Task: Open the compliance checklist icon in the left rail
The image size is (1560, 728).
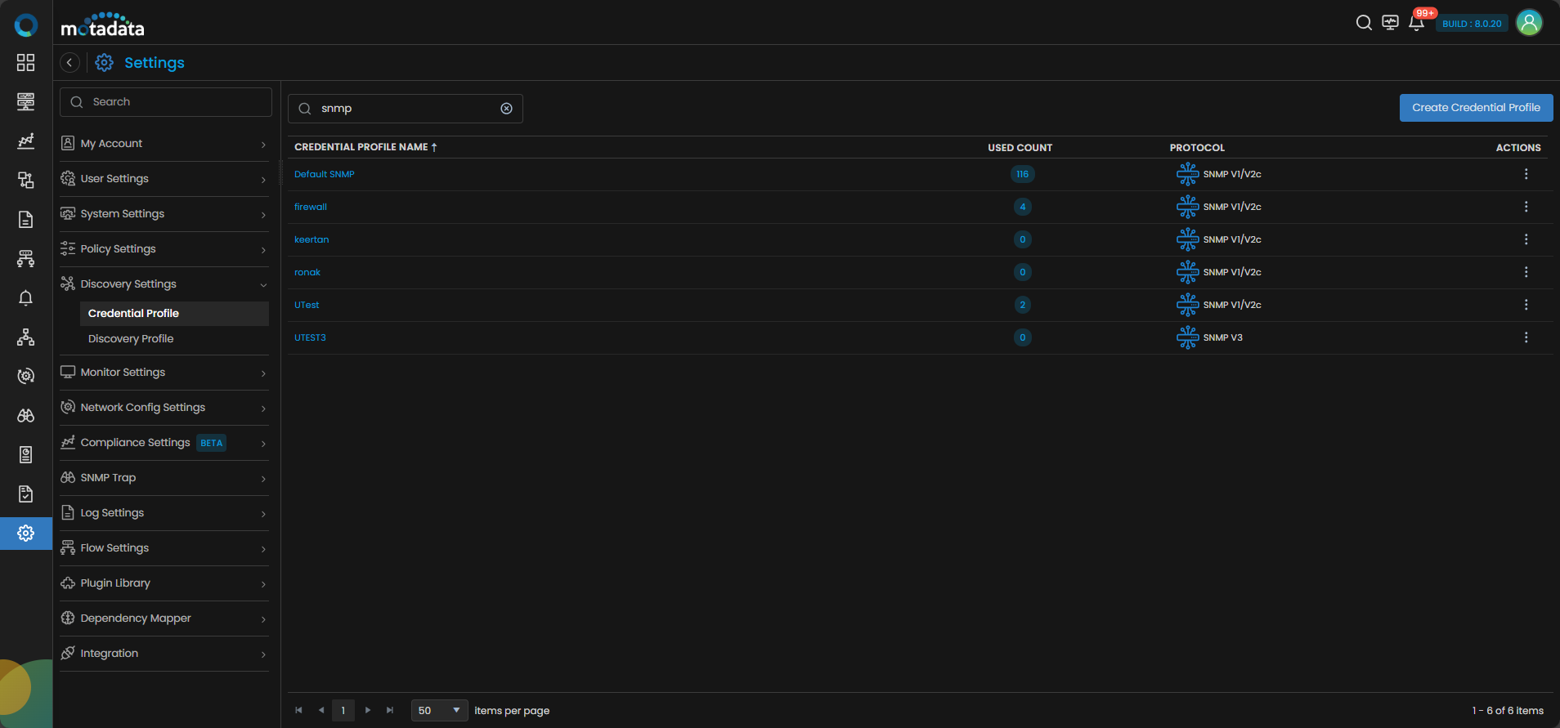Action: point(26,494)
